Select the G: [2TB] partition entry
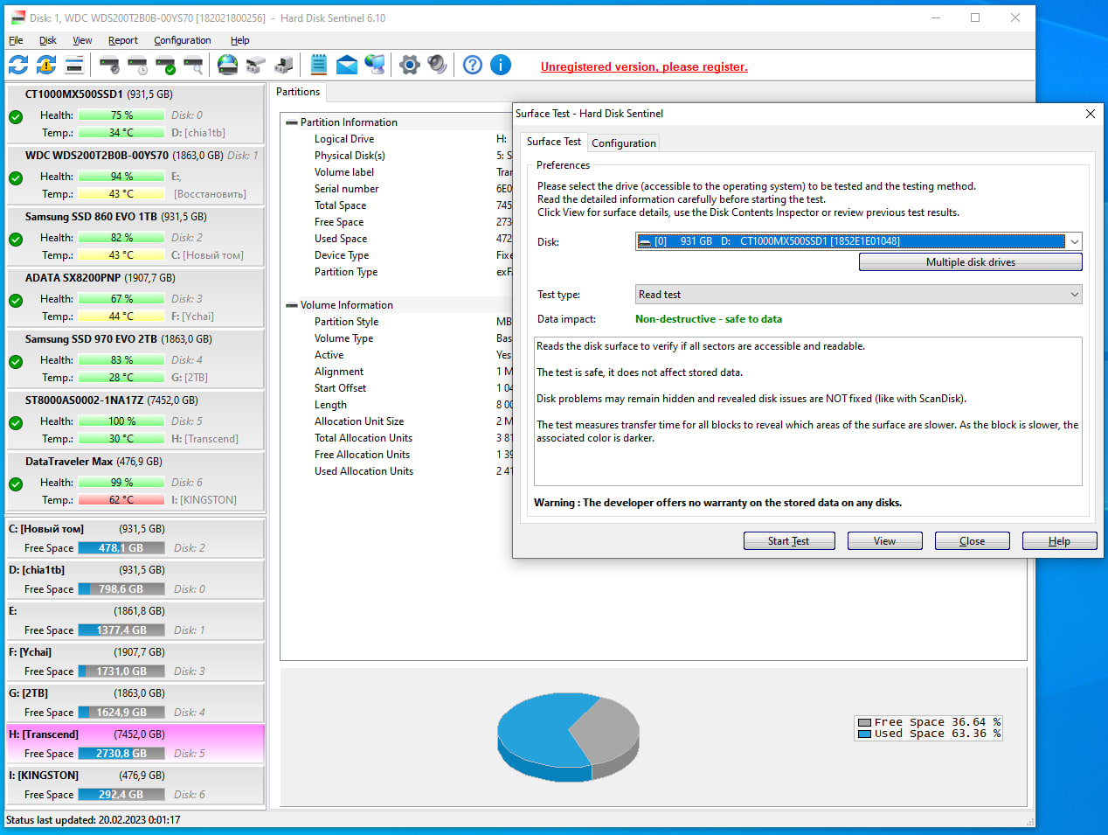The width and height of the screenshot is (1108, 835). 135,703
